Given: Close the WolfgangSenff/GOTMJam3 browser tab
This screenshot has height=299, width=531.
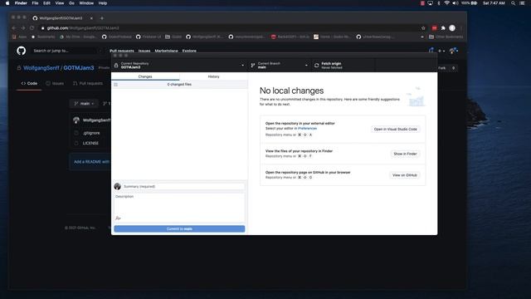Looking at the screenshot, I should 91,18.
